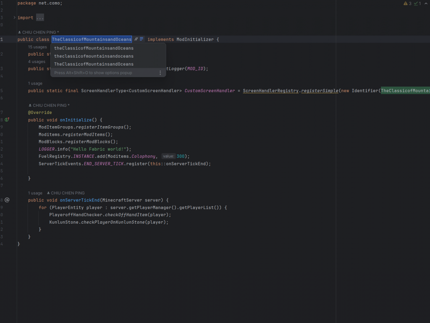
Task: Open the typo indicator showing 1
Action: click(x=417, y=3)
